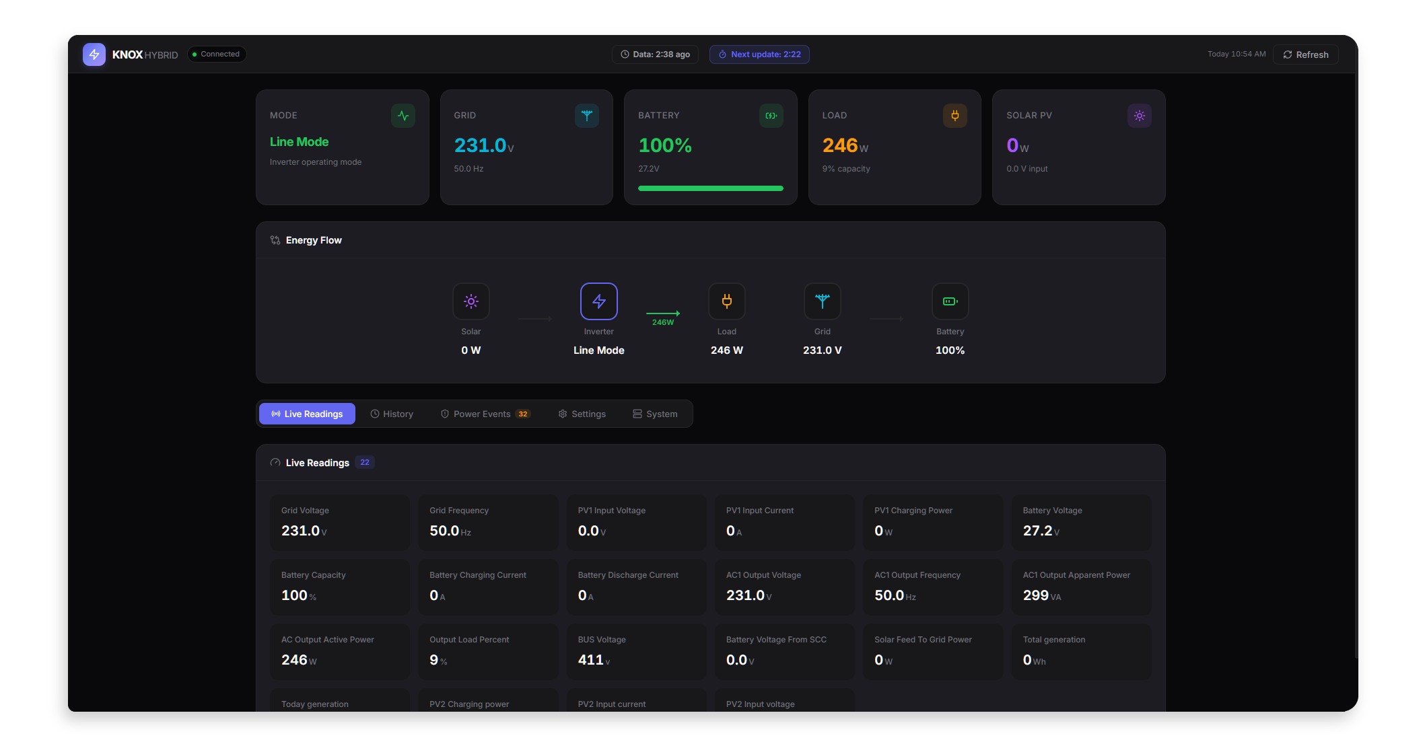
Task: Click the 0 W value in Solar PV card
Action: pyautogui.click(x=1018, y=145)
